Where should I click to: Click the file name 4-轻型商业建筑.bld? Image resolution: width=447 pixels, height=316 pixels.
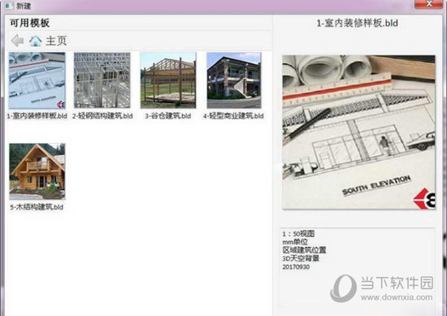233,116
